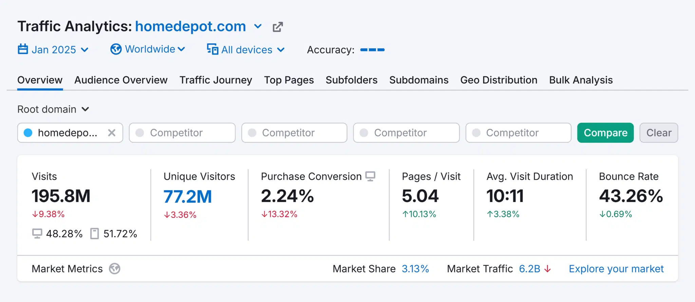Image resolution: width=695 pixels, height=302 pixels.
Task: Remove homedepot domain with the X icon
Action: tap(112, 133)
